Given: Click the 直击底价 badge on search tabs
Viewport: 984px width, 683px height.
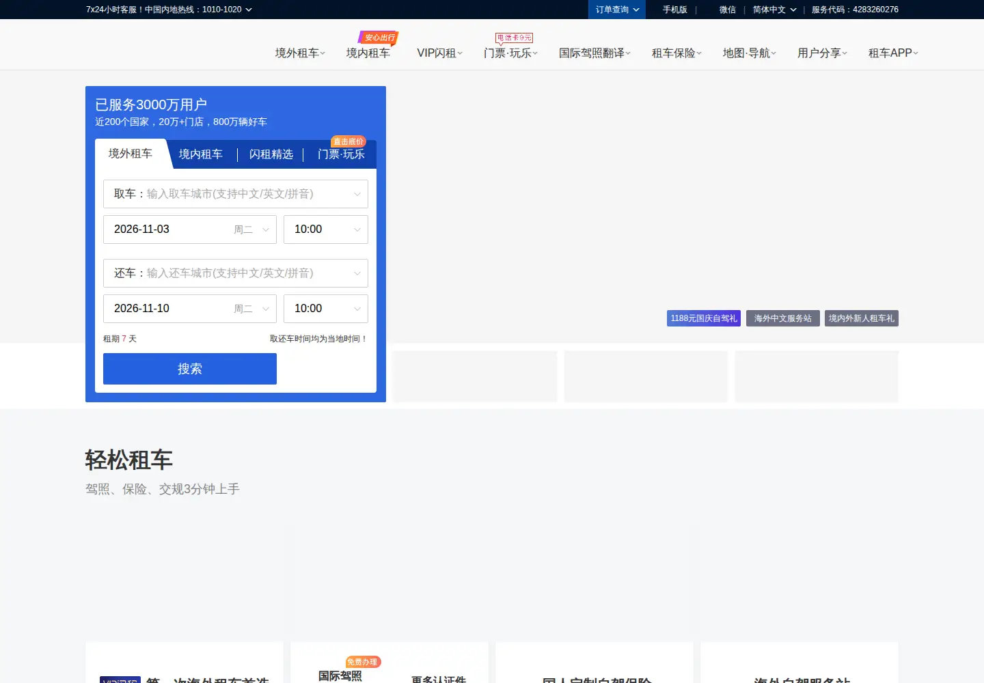Looking at the screenshot, I should click(348, 141).
